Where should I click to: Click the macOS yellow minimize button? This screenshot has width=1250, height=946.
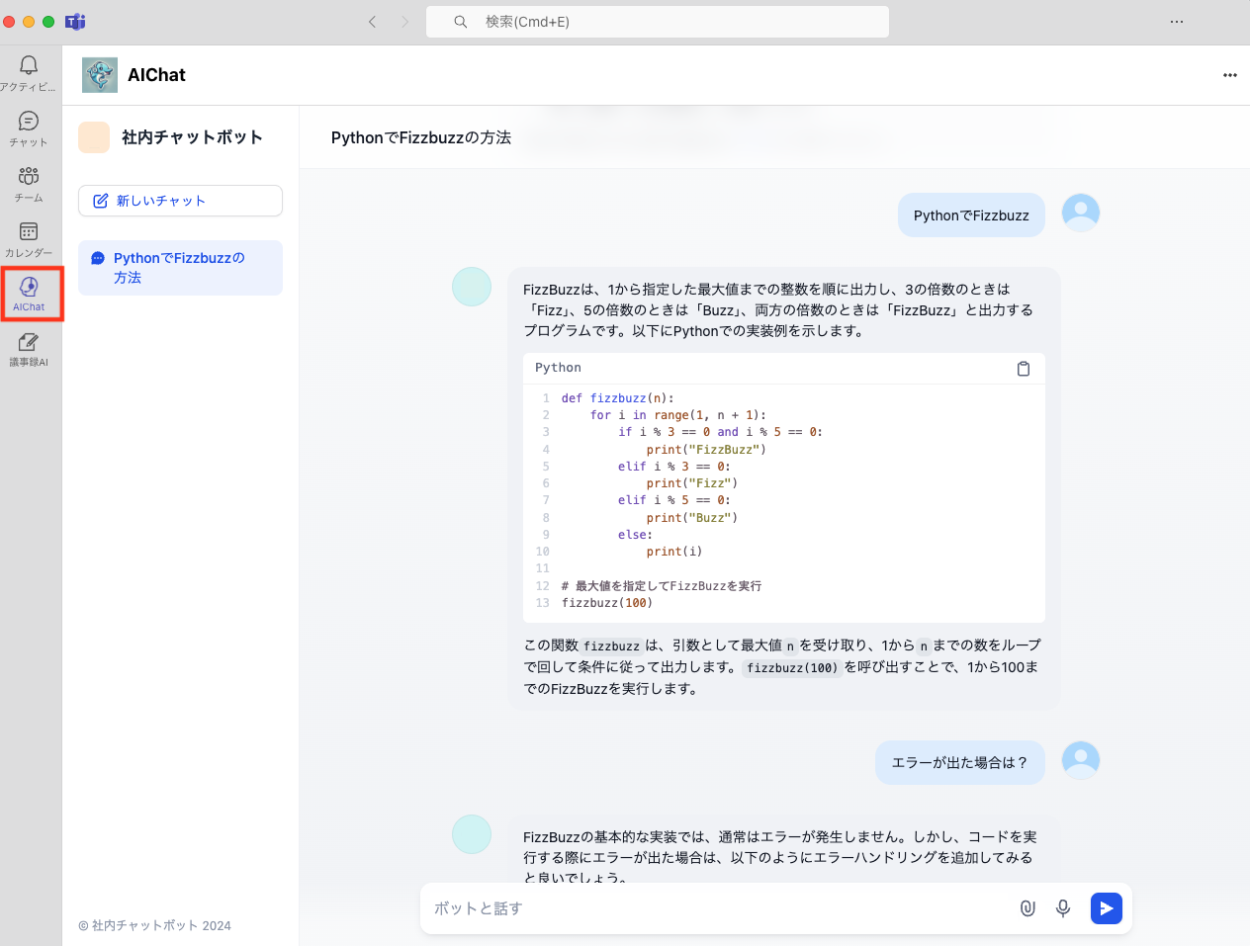[29, 22]
